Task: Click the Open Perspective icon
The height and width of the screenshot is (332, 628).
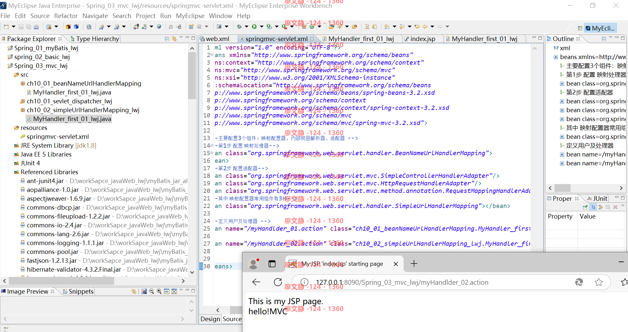Action: coord(580,28)
